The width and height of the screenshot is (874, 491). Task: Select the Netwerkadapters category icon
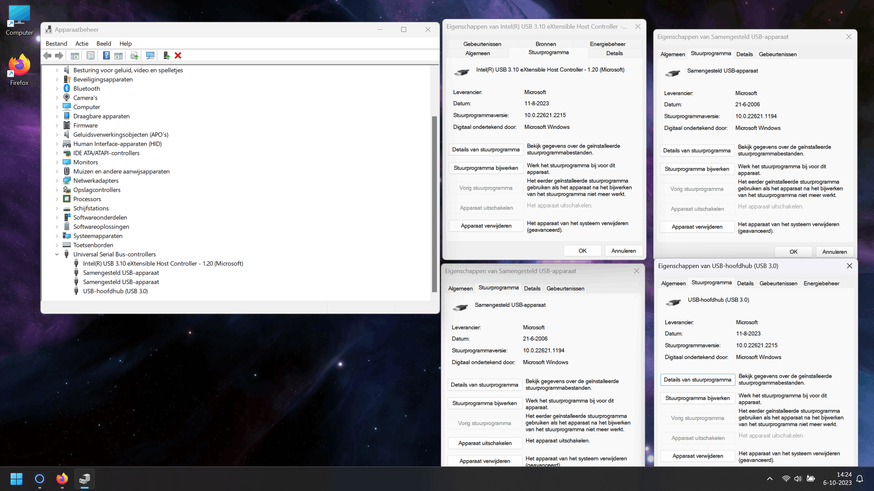[x=67, y=180]
